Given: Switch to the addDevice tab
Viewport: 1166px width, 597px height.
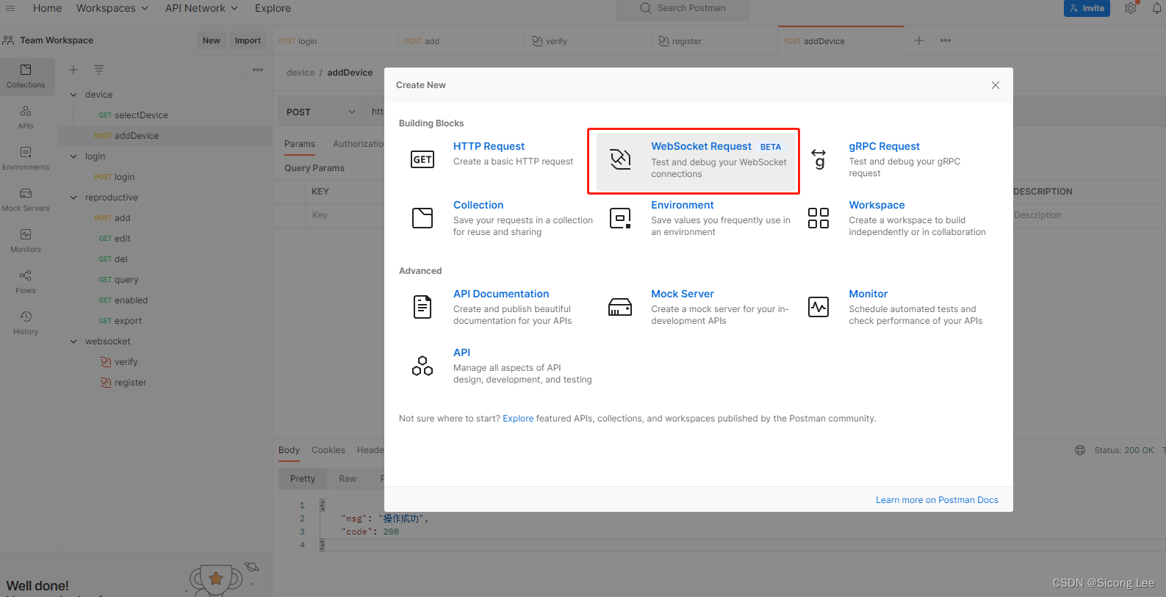Looking at the screenshot, I should tap(841, 41).
